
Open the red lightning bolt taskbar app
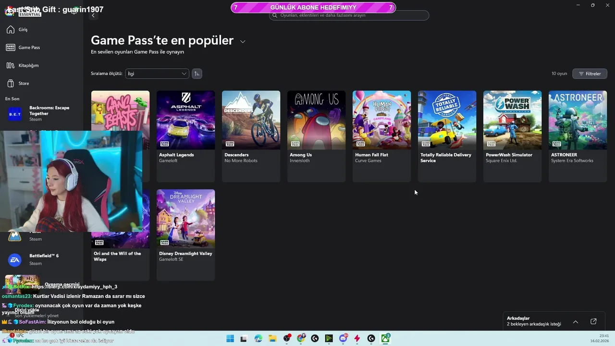tap(357, 338)
